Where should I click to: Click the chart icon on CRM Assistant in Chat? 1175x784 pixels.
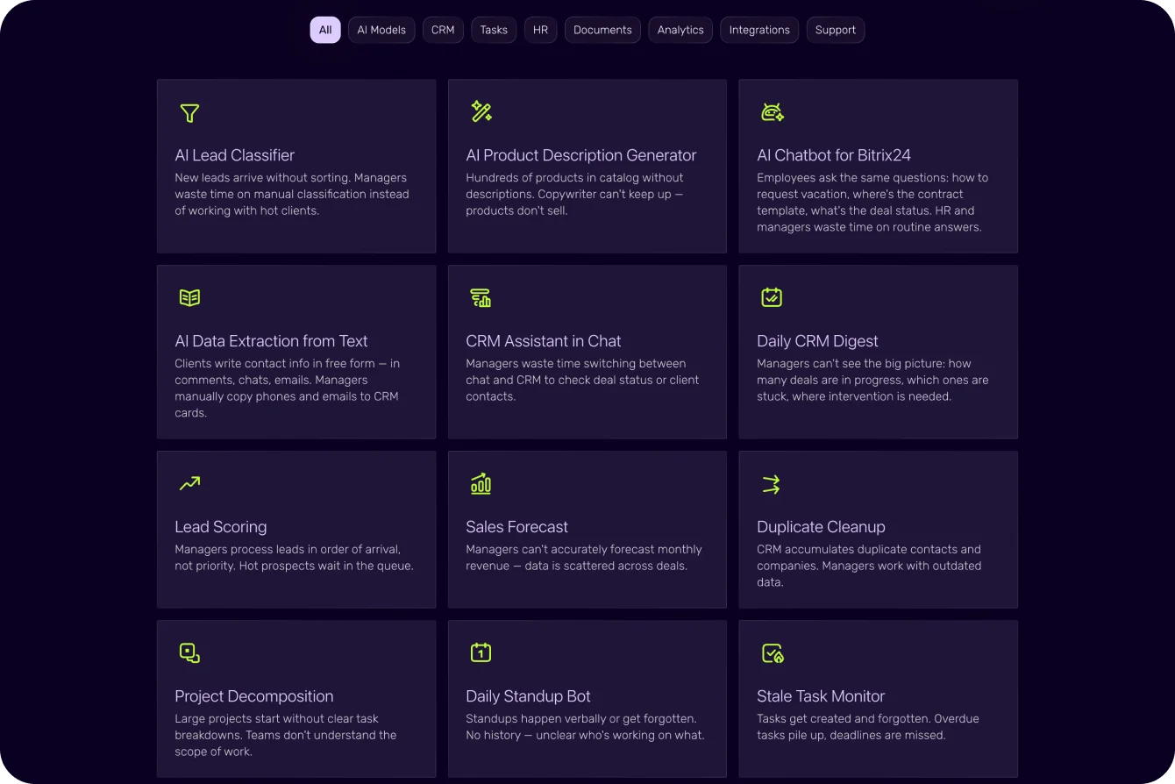pyautogui.click(x=481, y=297)
